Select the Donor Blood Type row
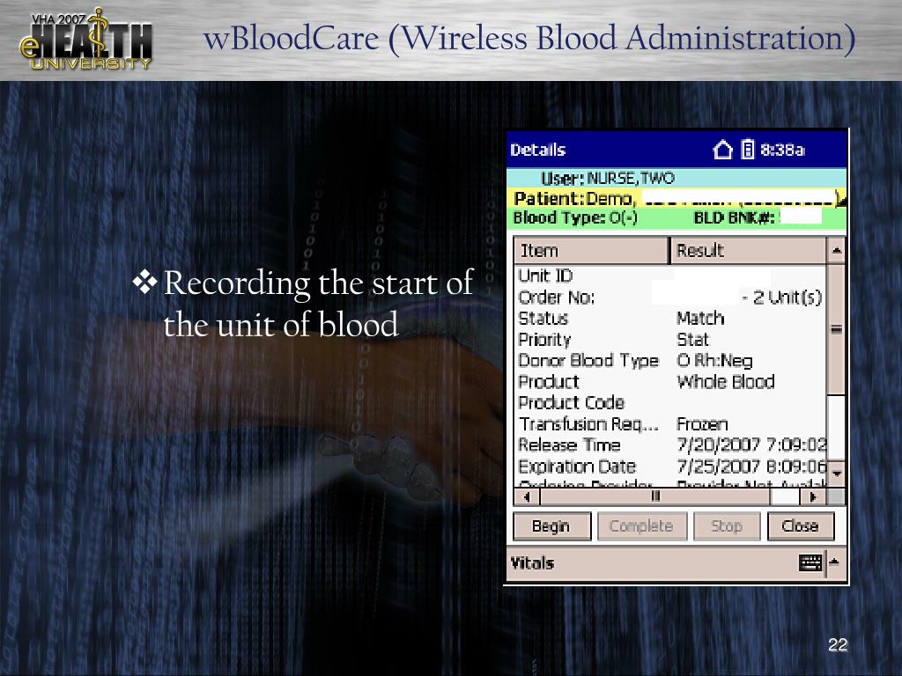This screenshot has width=902, height=676. pyautogui.click(x=670, y=360)
